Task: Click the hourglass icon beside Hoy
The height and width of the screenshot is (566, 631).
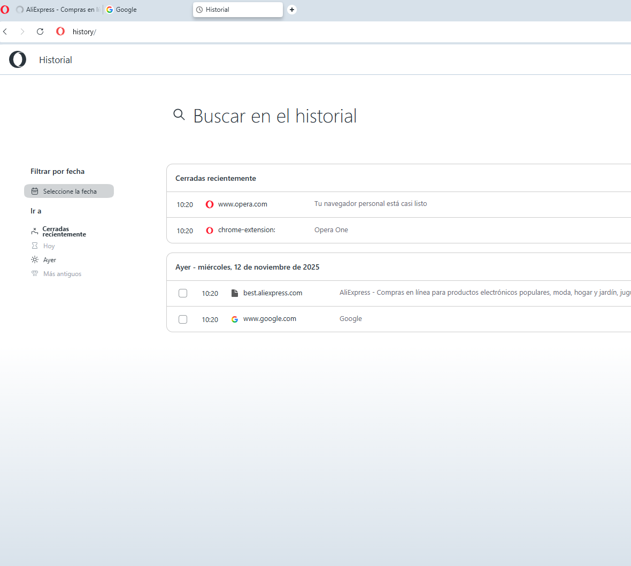Action: point(34,246)
